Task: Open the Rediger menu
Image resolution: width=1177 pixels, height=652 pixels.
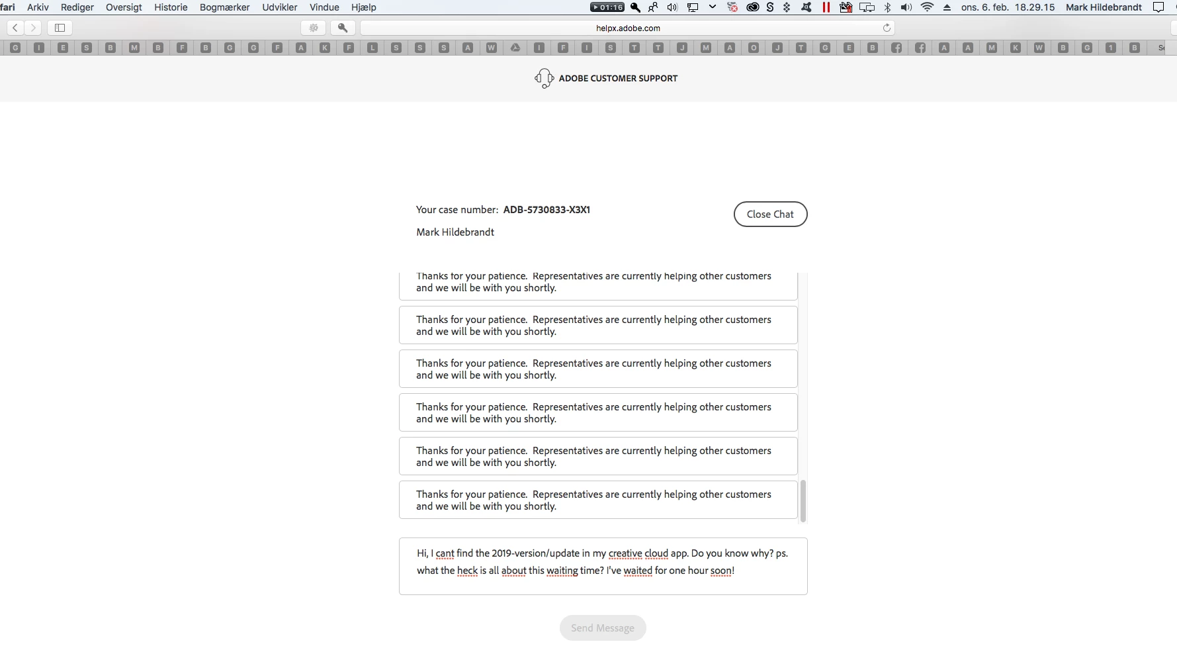Action: point(77,7)
